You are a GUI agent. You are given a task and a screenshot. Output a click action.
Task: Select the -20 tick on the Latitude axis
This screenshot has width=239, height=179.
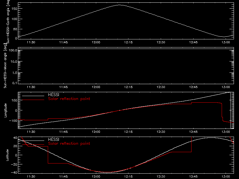pyautogui.click(x=14, y=164)
